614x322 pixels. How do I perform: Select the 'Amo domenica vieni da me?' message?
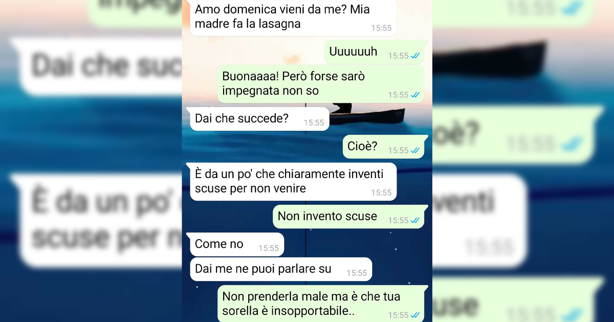293,18
